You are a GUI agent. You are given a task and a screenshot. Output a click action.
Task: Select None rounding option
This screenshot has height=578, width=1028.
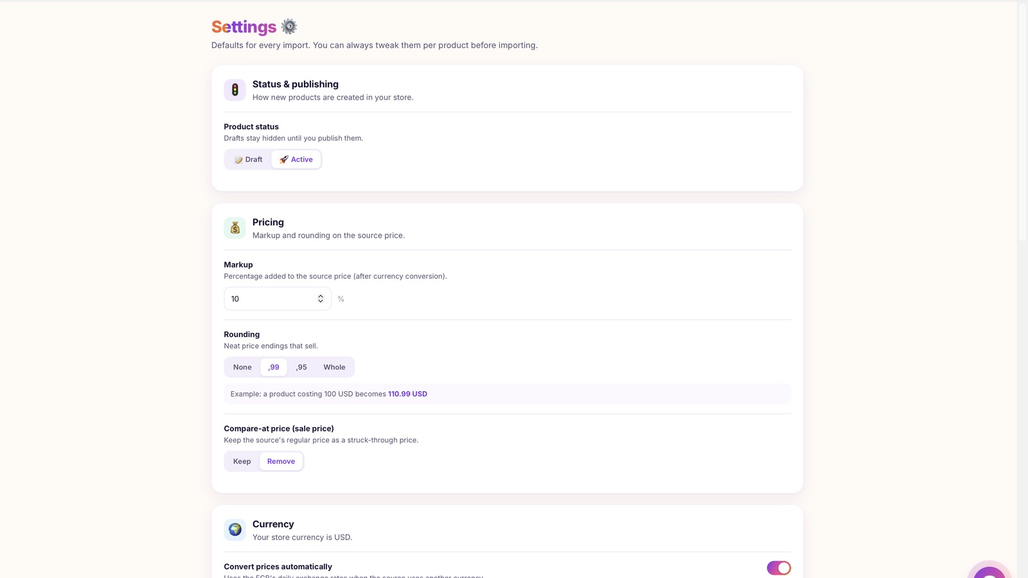click(x=242, y=367)
